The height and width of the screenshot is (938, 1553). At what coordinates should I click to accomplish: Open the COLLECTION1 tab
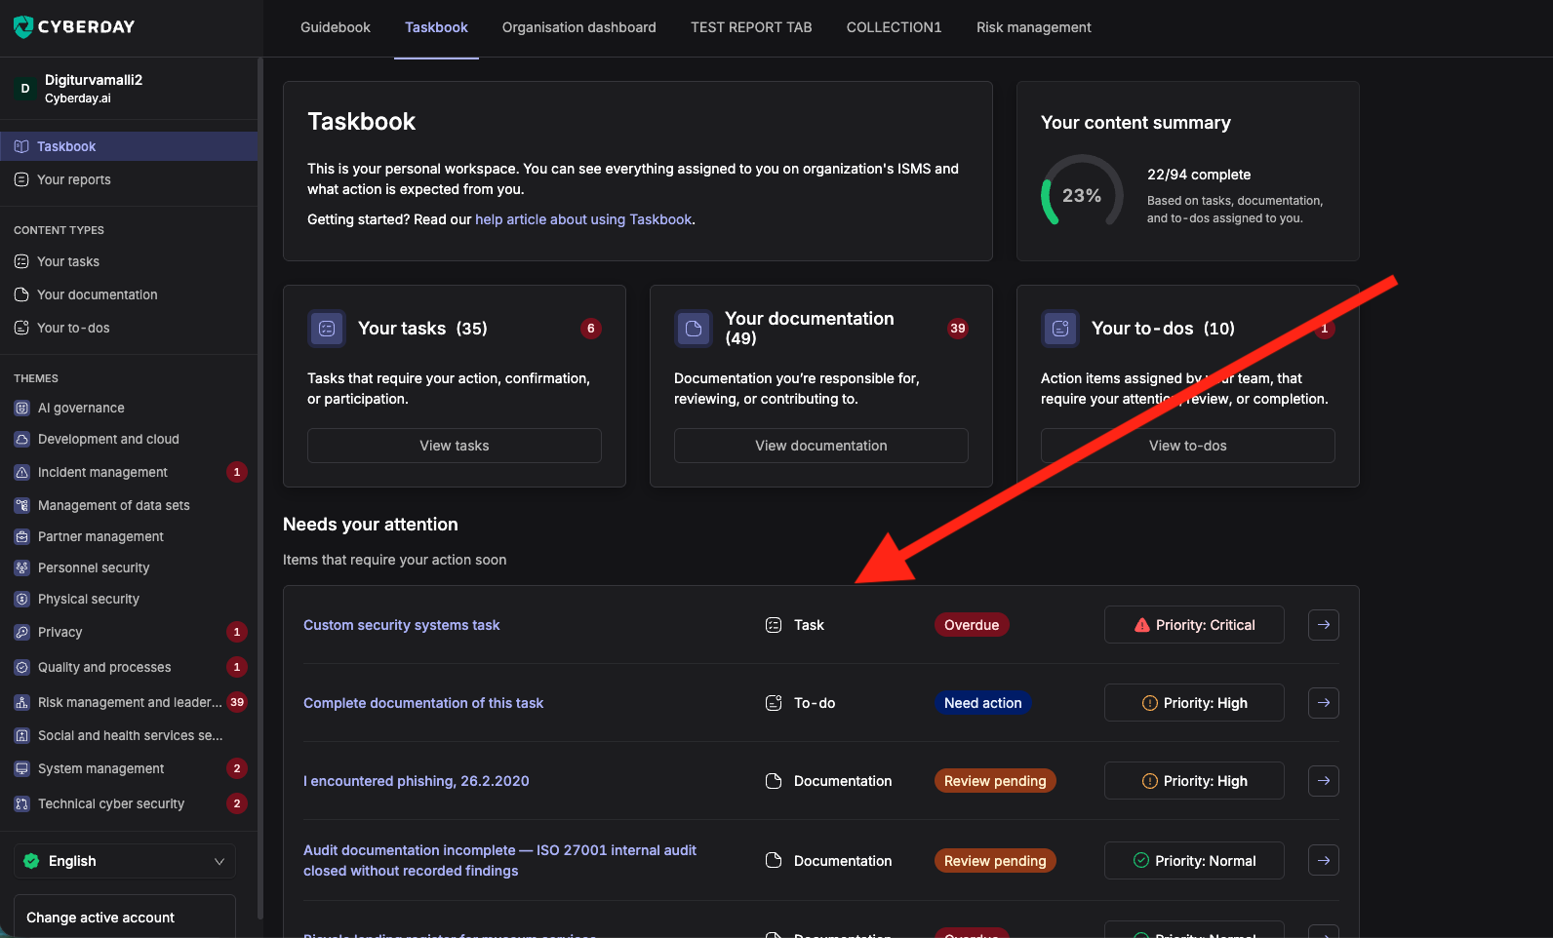pos(895,27)
